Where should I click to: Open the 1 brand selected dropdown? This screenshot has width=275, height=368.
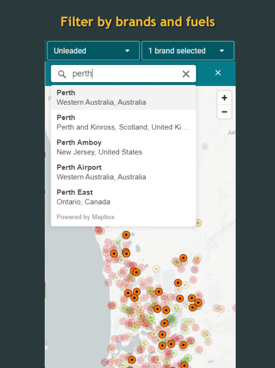[x=188, y=51]
